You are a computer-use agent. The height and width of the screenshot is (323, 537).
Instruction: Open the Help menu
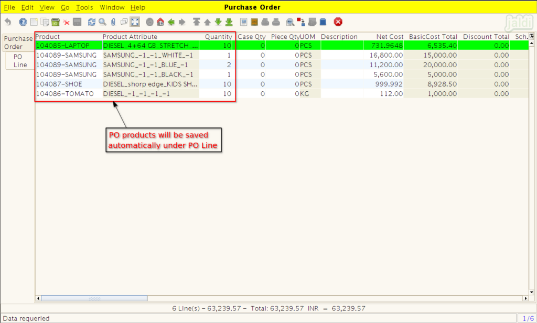pyautogui.click(x=138, y=7)
